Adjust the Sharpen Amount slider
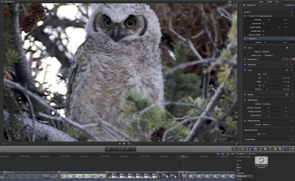The height and width of the screenshot is (181, 295). [265, 42]
